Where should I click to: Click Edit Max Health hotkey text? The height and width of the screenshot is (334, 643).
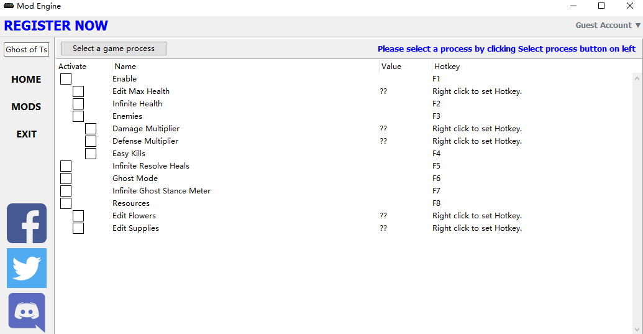click(x=477, y=91)
